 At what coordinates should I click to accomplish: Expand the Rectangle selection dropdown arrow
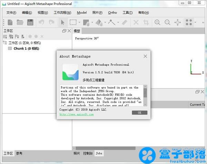[79, 22]
